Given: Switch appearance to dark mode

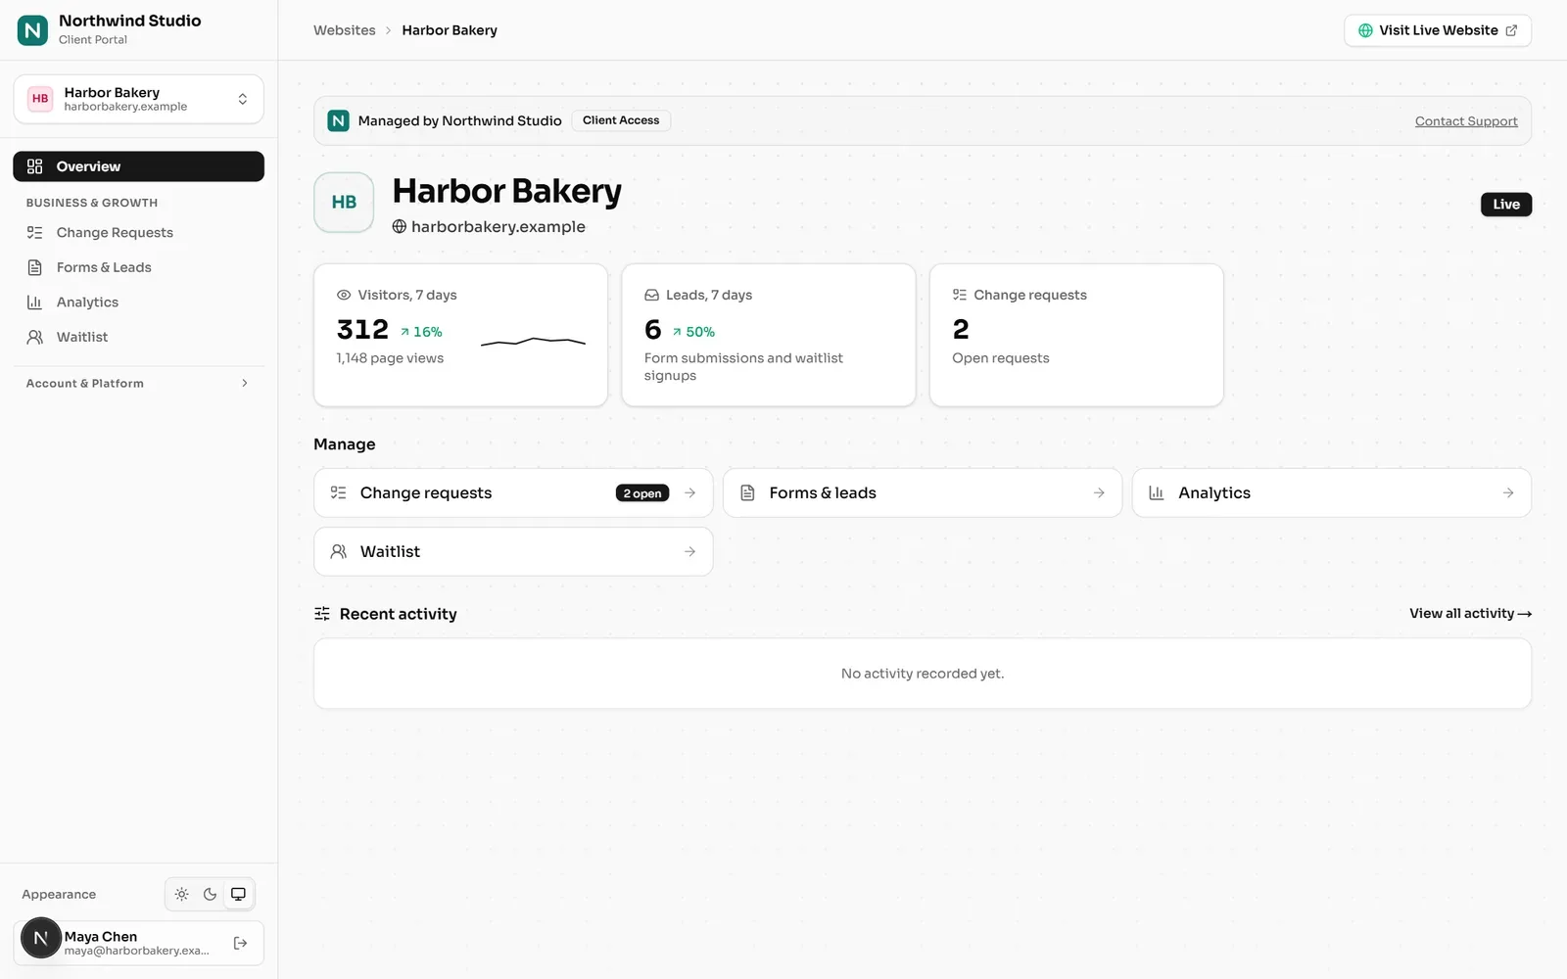Looking at the screenshot, I should pyautogui.click(x=210, y=894).
